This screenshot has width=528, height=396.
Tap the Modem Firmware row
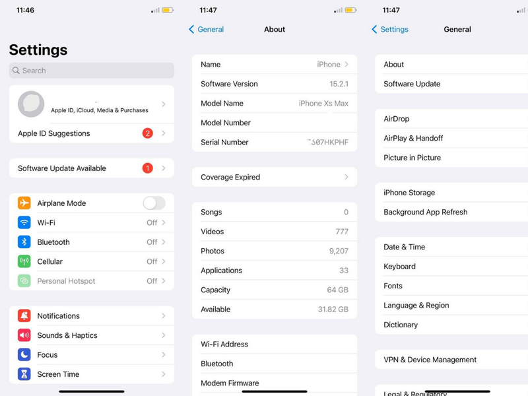point(275,383)
